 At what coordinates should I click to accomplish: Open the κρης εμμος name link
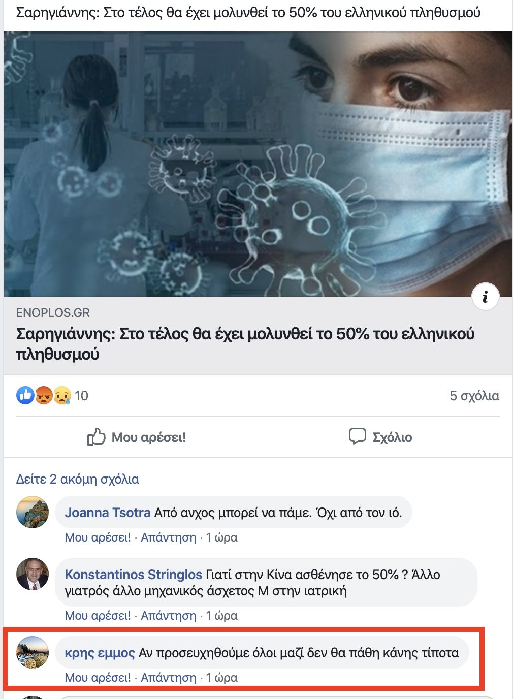(x=100, y=653)
